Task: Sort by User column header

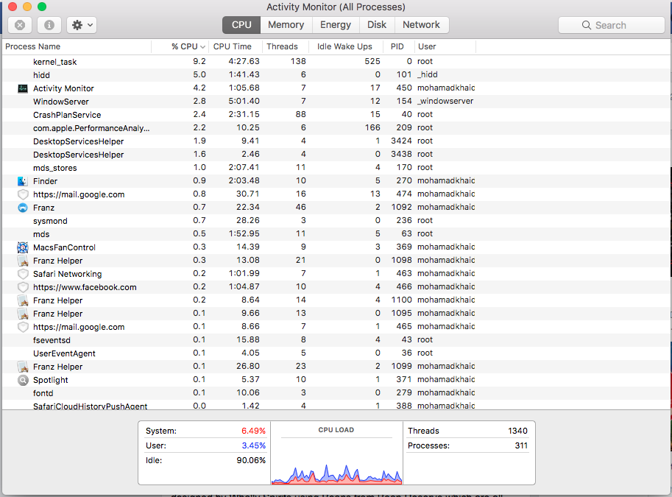Action: coord(445,46)
